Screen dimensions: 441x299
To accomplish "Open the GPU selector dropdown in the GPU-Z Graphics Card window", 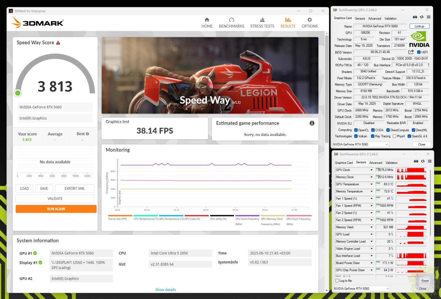I will [x=360, y=145].
